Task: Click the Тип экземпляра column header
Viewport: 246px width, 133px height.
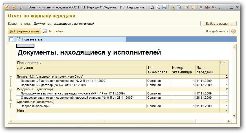Action: pyautogui.click(x=159, y=70)
